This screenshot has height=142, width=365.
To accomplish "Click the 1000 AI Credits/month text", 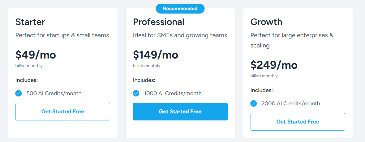I will point(173,93).
